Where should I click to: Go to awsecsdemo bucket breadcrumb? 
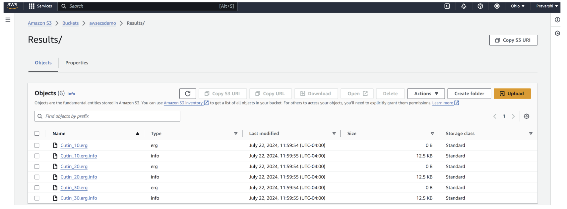coord(103,23)
